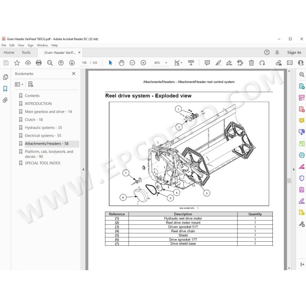Open Electrical systems - 55 bookmark
306x306 pixels.
pos(43,136)
